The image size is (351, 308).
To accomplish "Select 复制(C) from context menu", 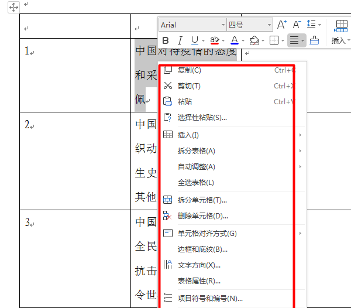I will coord(189,70).
